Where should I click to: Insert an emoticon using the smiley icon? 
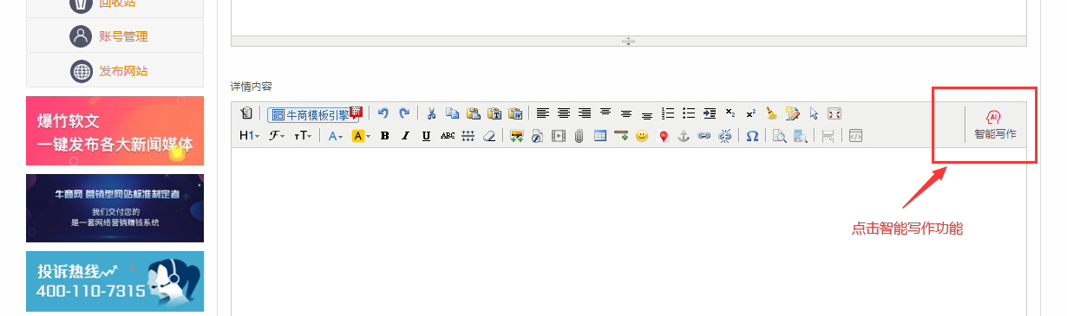point(642,136)
